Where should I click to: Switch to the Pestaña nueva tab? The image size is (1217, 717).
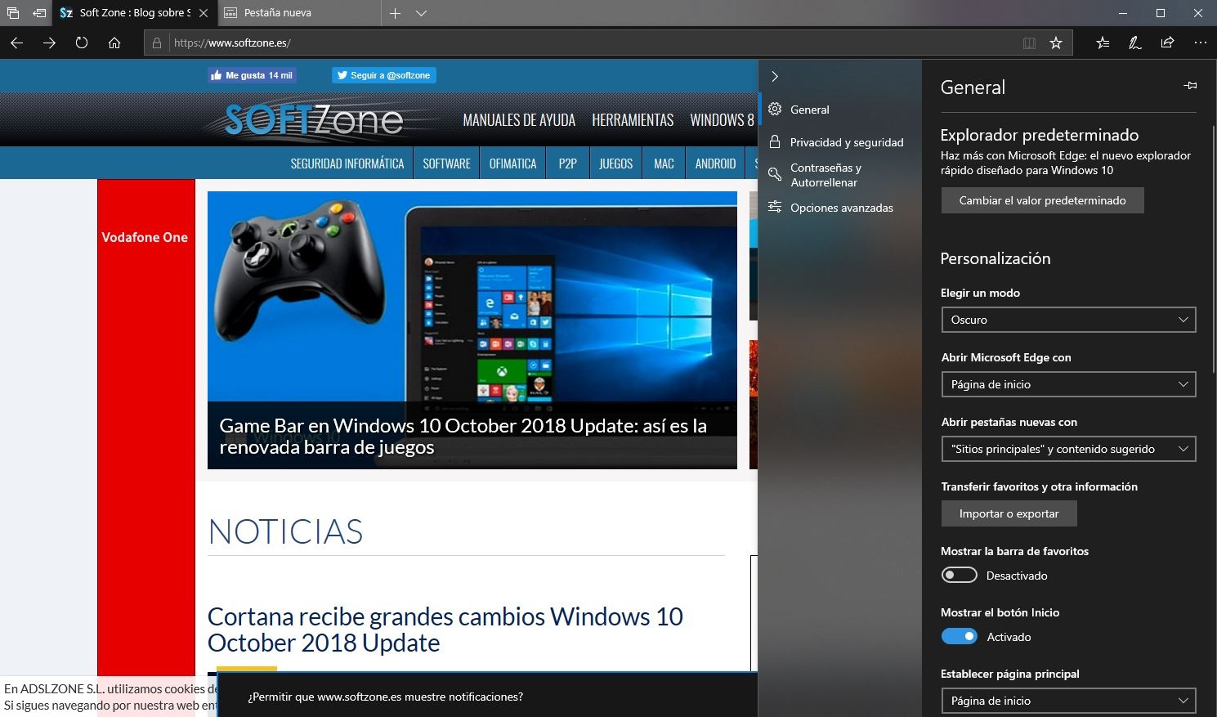tap(298, 13)
